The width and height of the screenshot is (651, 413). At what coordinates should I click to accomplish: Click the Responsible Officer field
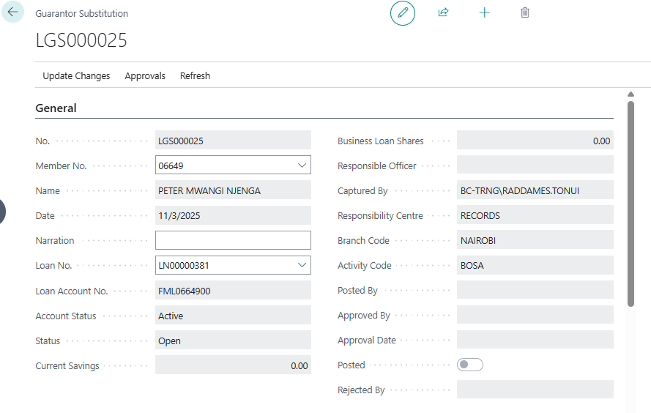pos(535,165)
